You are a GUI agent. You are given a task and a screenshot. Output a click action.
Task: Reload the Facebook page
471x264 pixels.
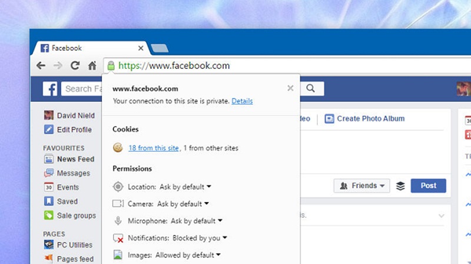pyautogui.click(x=75, y=65)
